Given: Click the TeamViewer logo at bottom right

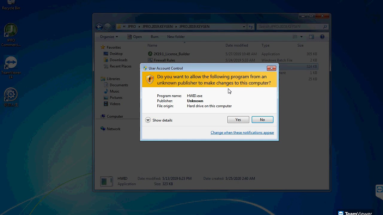Looking at the screenshot, I should point(355,213).
